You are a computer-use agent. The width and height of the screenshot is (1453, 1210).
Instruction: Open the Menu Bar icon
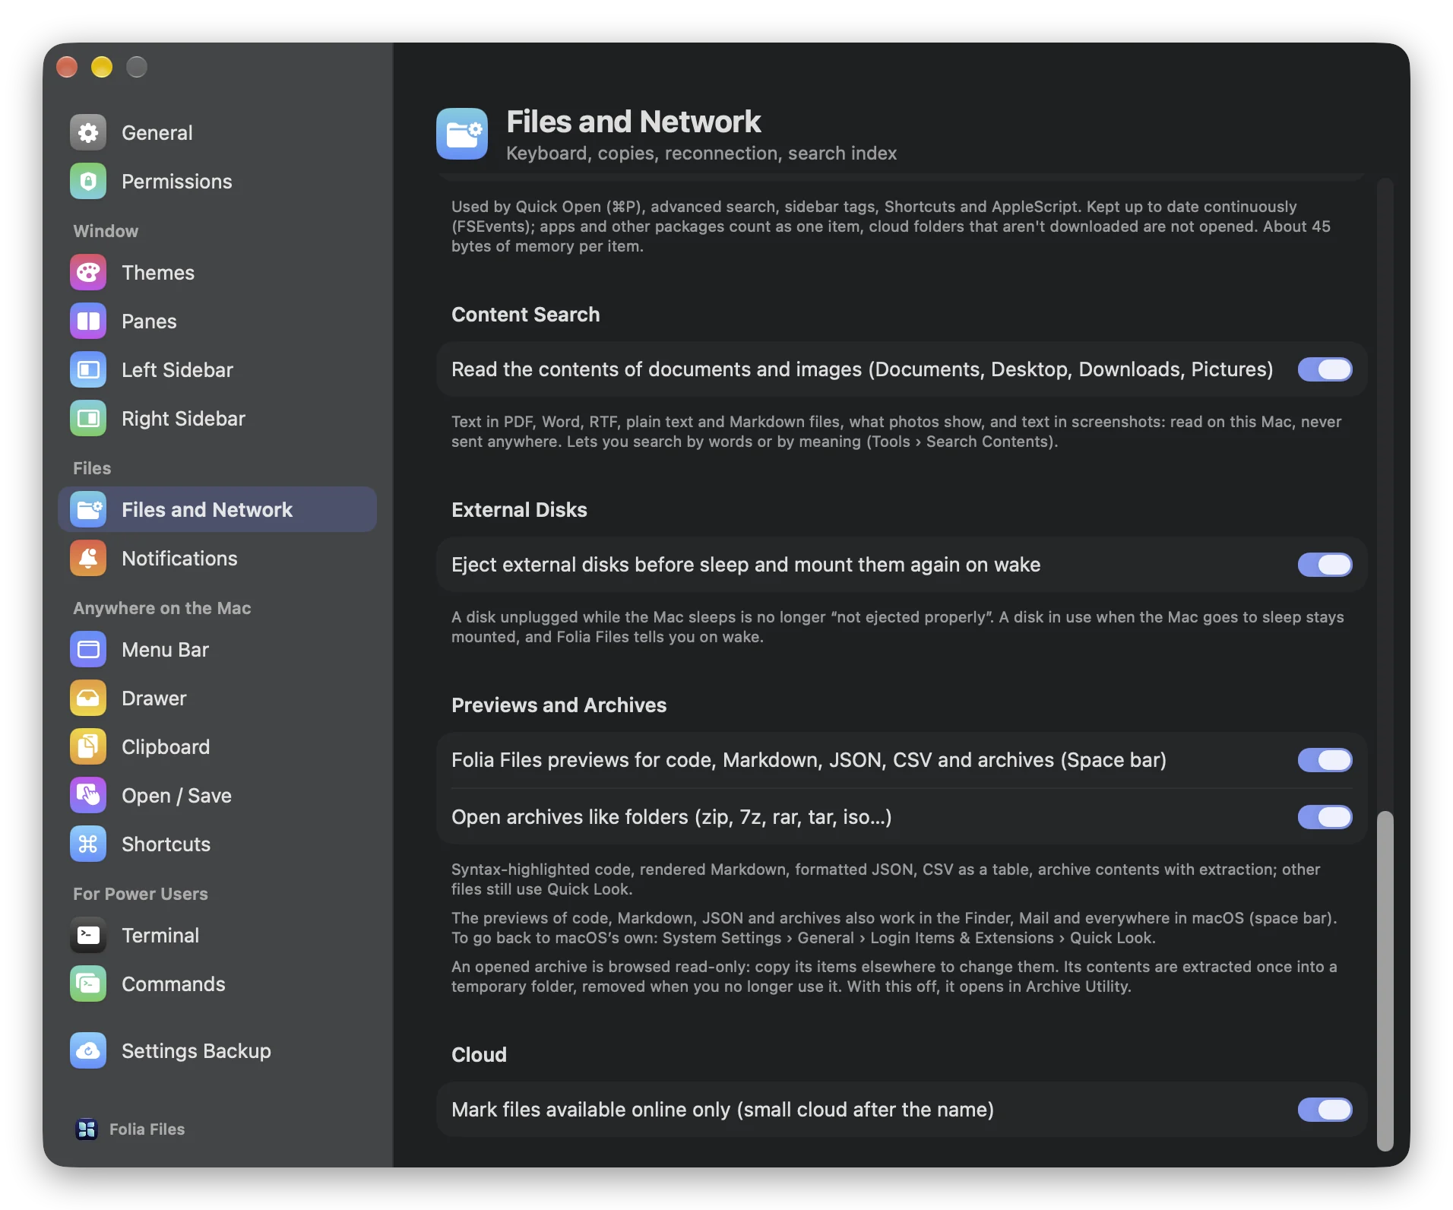(88, 650)
